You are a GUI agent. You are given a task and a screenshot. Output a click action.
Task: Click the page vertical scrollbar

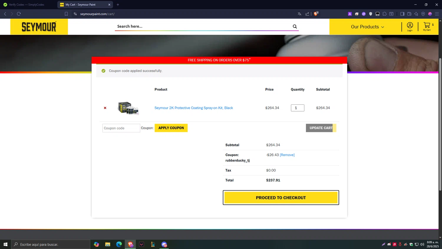pos(440,124)
